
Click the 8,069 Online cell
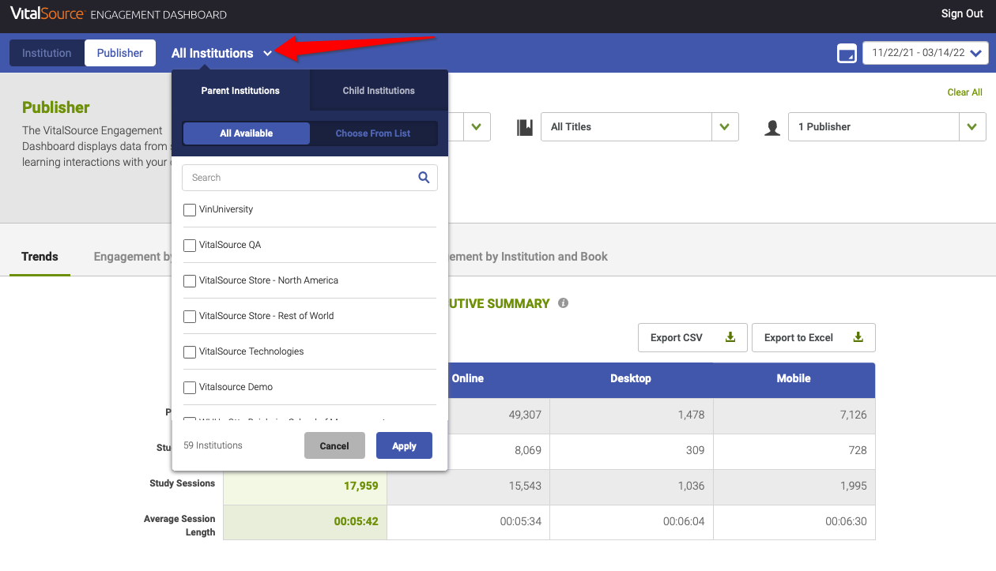528,451
